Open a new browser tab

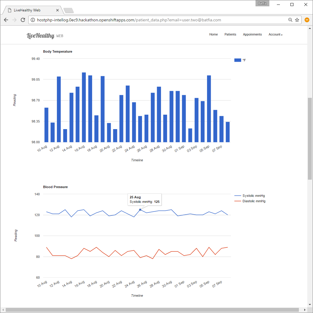click(x=69, y=10)
